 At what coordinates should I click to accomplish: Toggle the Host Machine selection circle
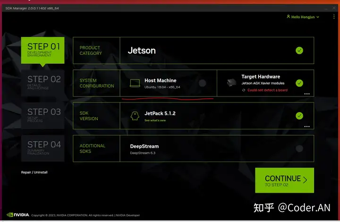202,83
